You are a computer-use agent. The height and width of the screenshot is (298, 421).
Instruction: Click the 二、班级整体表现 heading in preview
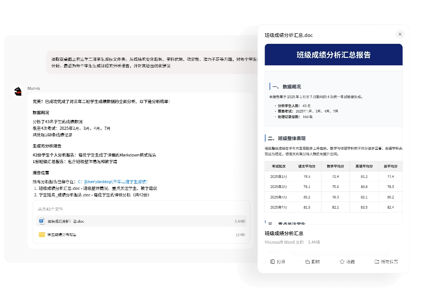(x=286, y=138)
